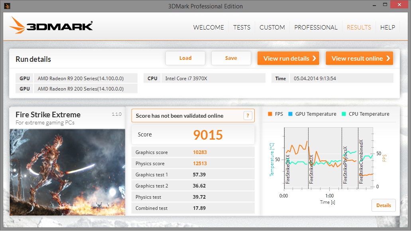The height and width of the screenshot is (231, 411).
Task: Click Graphics test 1 value 57.39
Action: (x=199, y=175)
